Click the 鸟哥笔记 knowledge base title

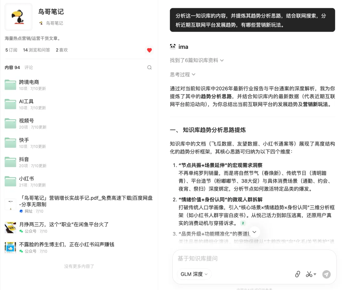[51, 12]
